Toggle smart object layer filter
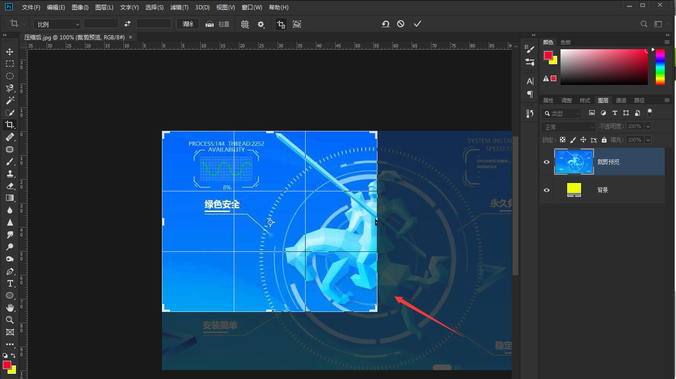 [x=637, y=113]
